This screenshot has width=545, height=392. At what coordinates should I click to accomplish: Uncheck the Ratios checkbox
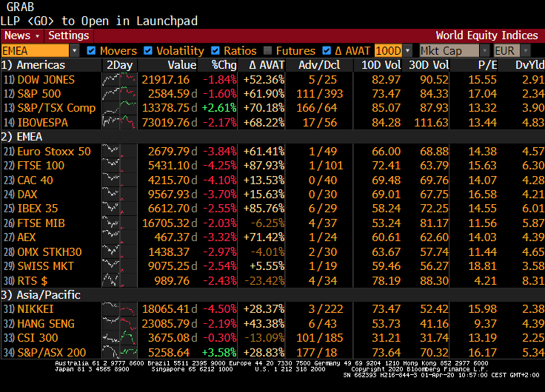(x=215, y=51)
